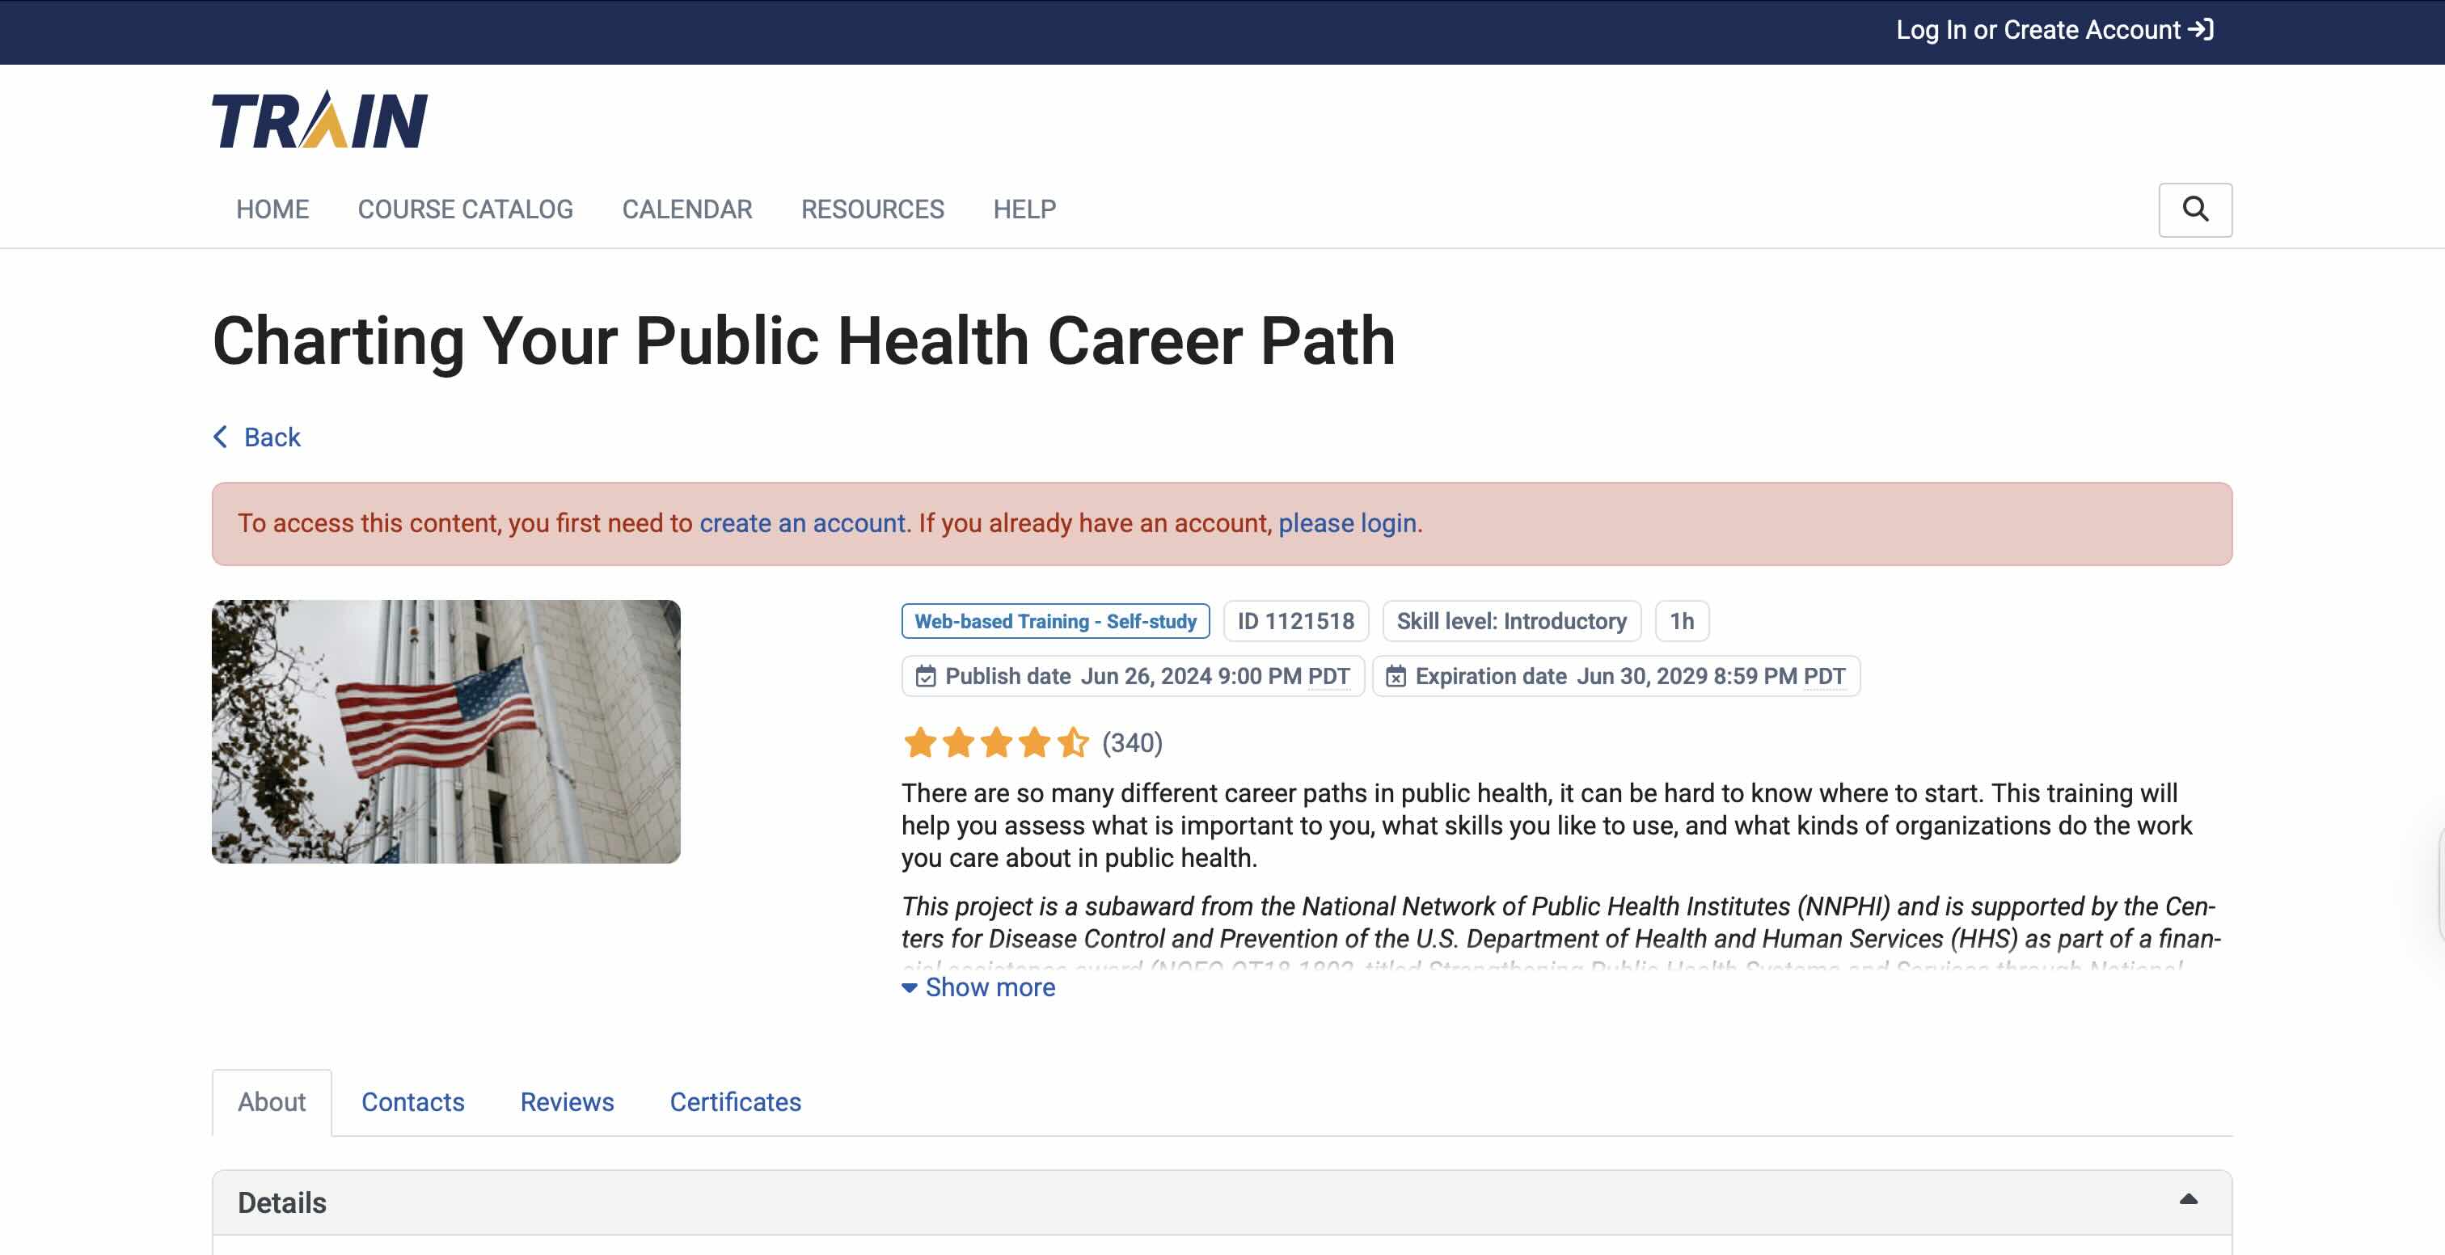Collapse the Details panel with the up arrow

[x=2188, y=1200]
